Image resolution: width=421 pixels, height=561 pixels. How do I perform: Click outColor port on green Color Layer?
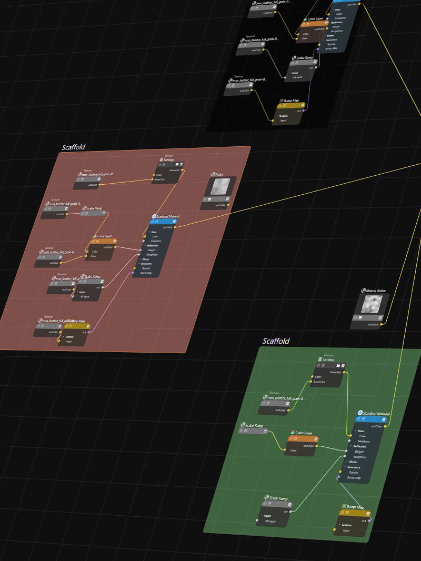[317, 446]
